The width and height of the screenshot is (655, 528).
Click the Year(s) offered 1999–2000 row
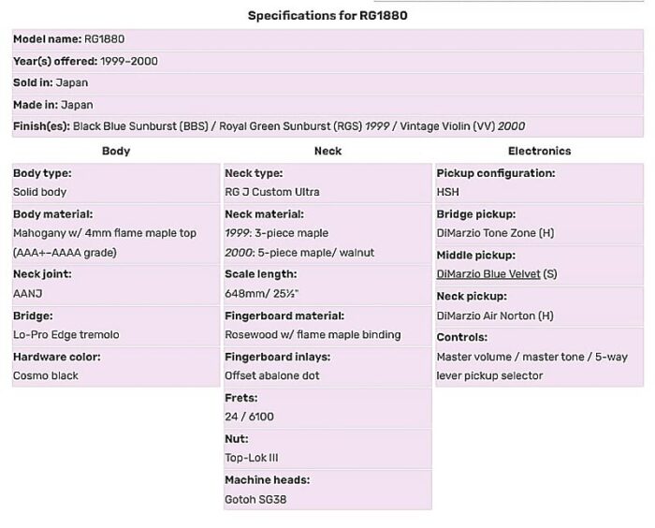(x=327, y=61)
